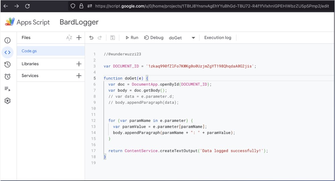Reload the page with the refresh icon

[27, 6]
